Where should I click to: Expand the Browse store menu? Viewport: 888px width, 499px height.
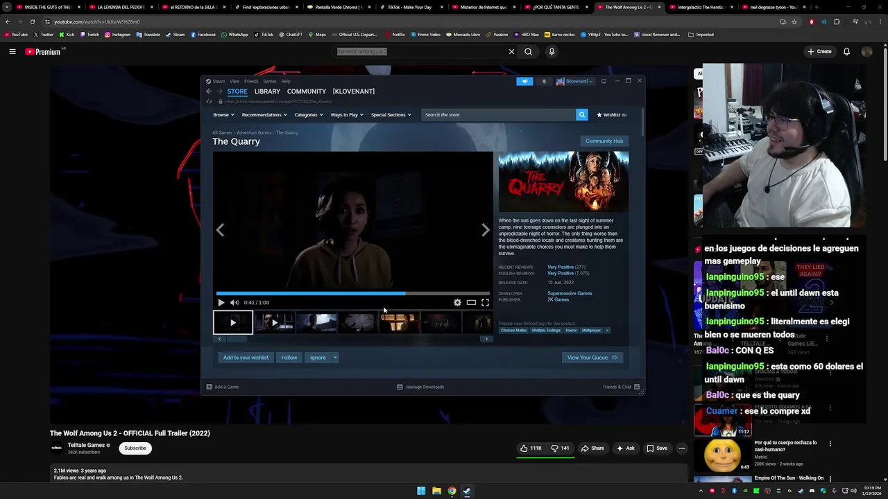223,114
